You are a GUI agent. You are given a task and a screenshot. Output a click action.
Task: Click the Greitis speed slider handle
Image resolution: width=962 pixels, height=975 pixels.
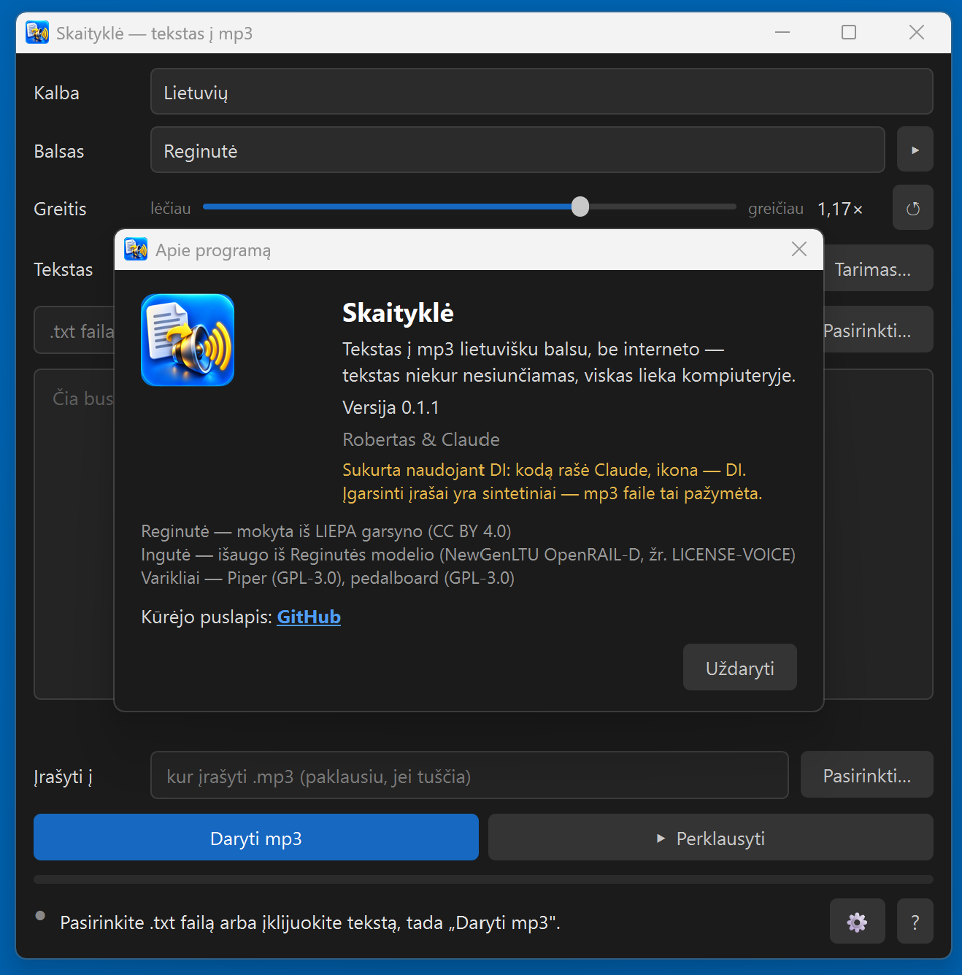(580, 207)
